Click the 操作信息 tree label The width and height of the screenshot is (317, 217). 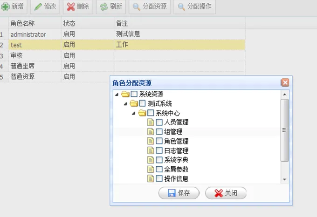coord(176,179)
